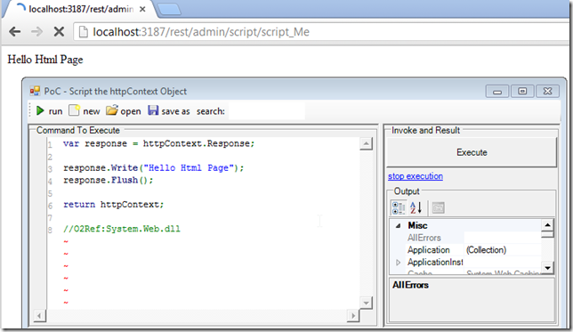573x332 pixels.
Task: Click code editor scroll left arrow
Action: [x=39, y=316]
